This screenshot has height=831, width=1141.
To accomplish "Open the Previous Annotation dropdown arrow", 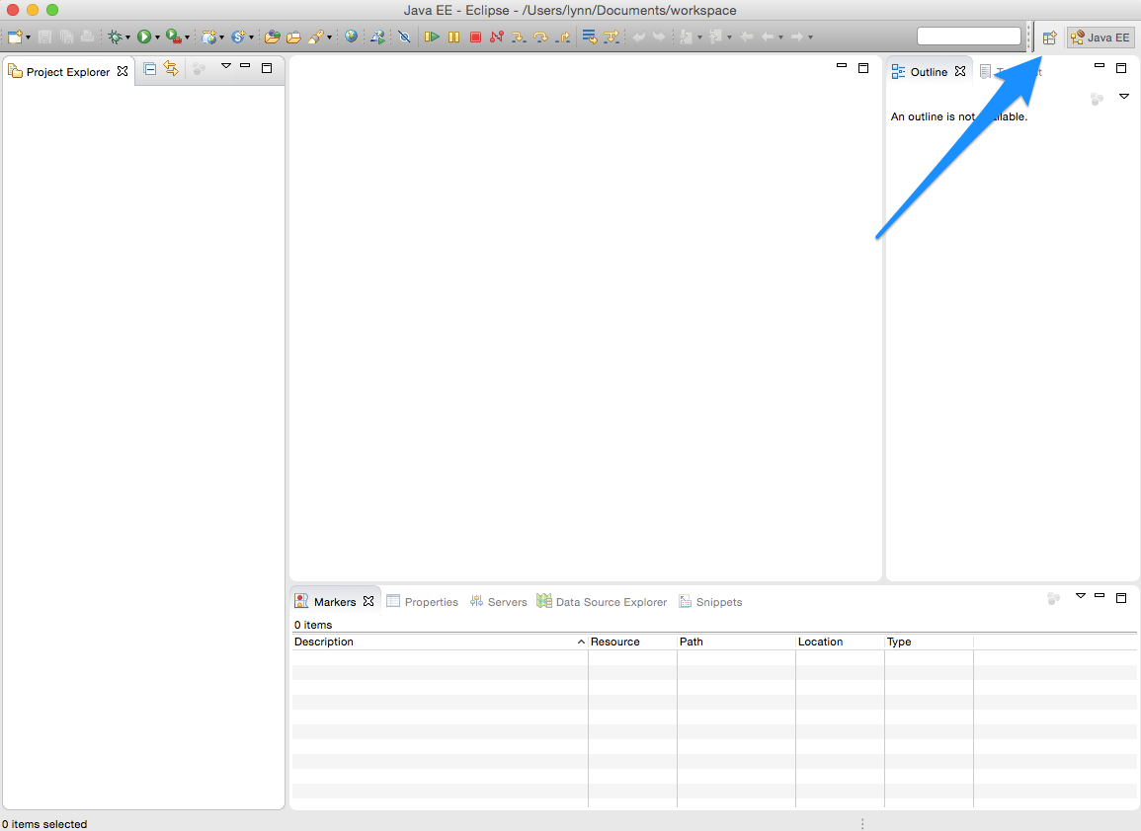I will [x=729, y=38].
